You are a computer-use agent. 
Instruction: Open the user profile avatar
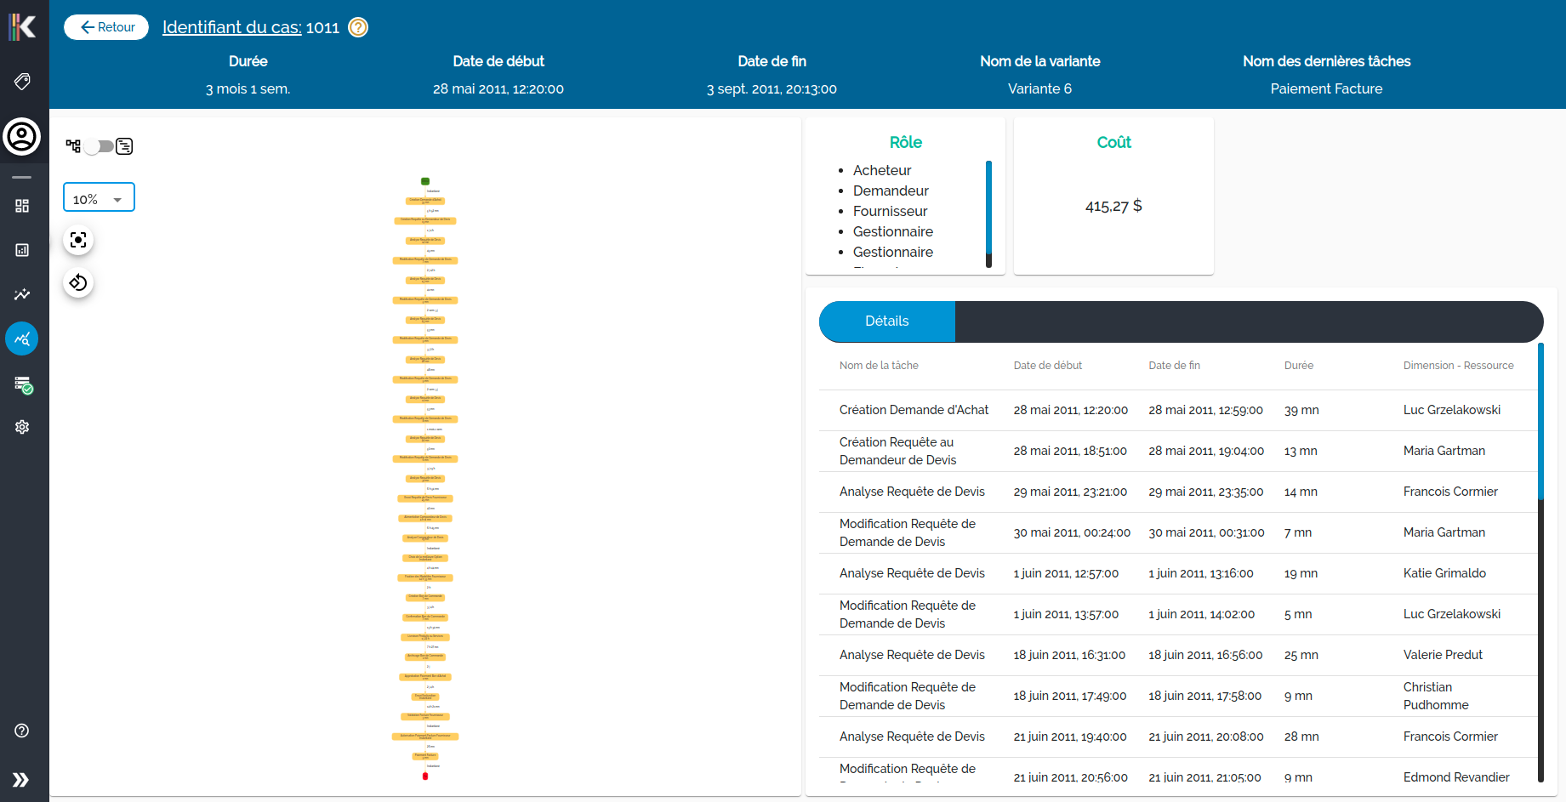click(22, 136)
